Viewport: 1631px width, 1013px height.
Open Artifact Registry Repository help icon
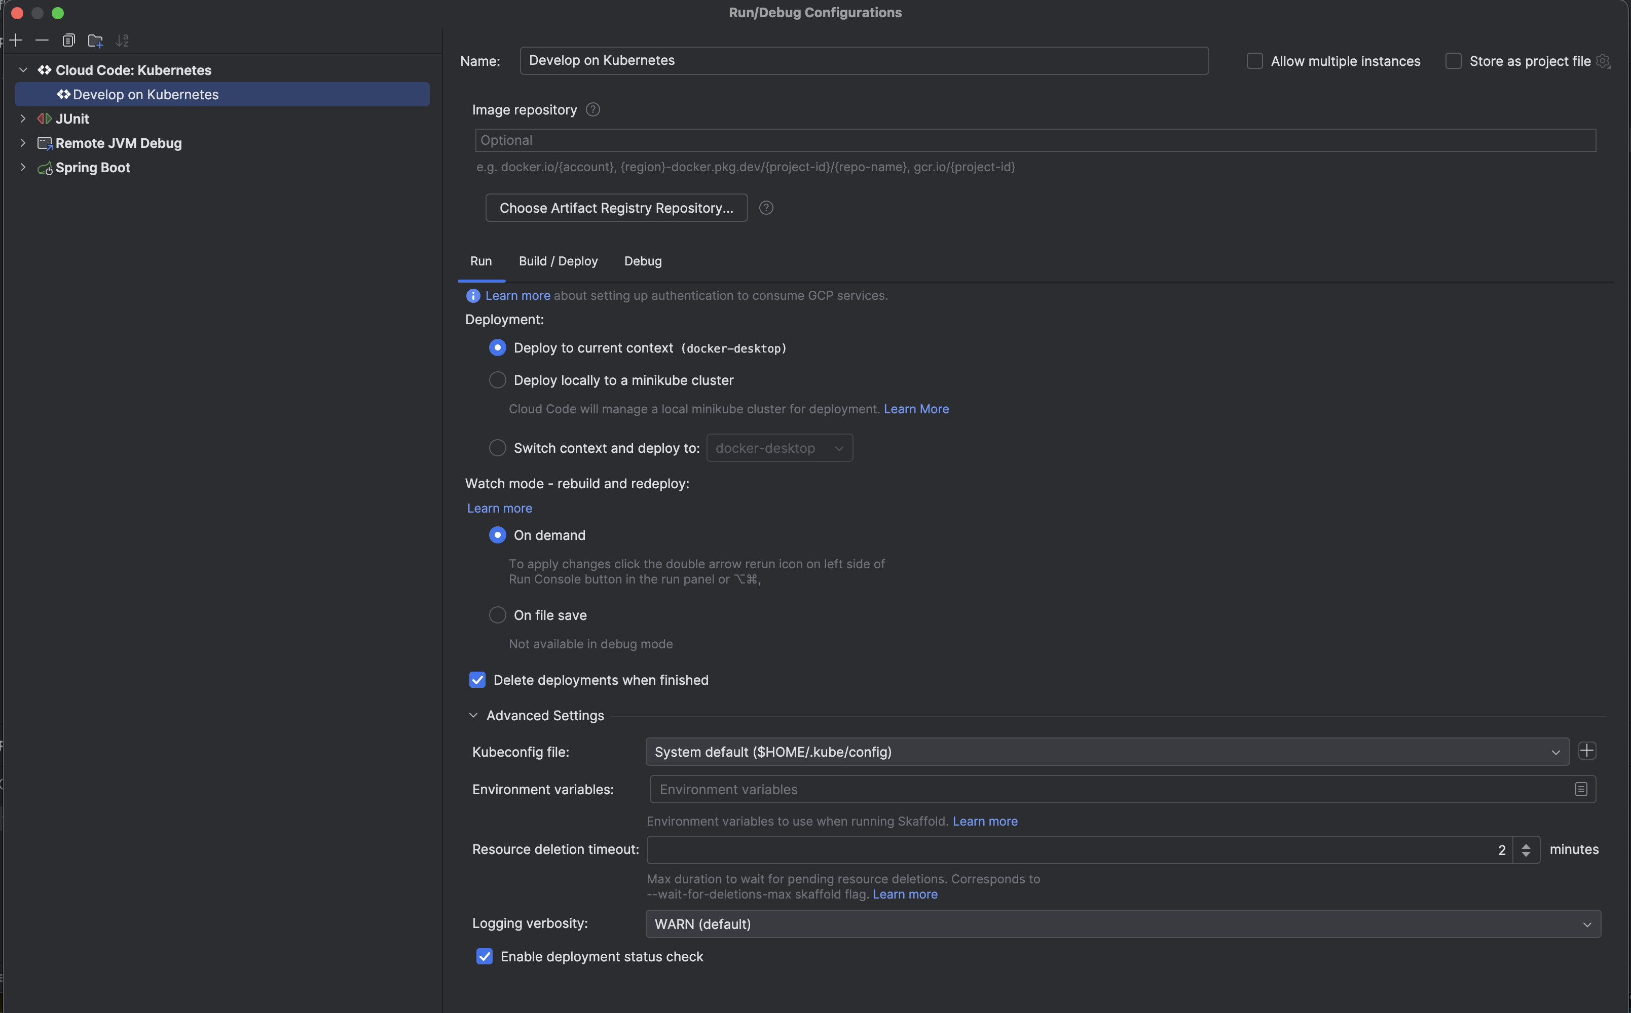click(766, 208)
